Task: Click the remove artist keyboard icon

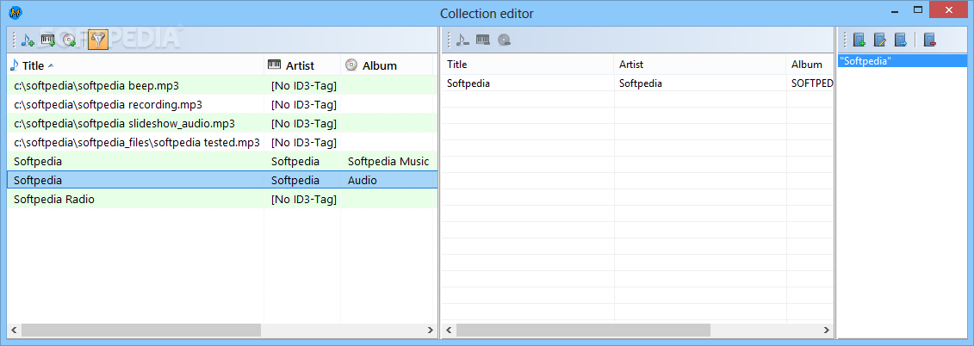Action: pos(483,40)
